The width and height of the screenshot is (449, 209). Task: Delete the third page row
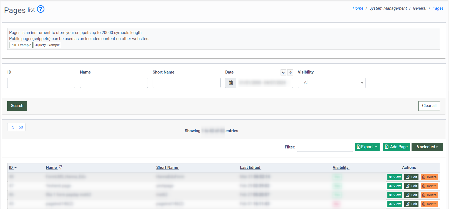click(x=429, y=195)
